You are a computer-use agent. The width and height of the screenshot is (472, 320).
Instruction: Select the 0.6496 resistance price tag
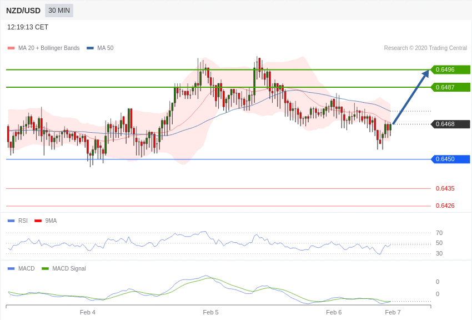pyautogui.click(x=450, y=69)
